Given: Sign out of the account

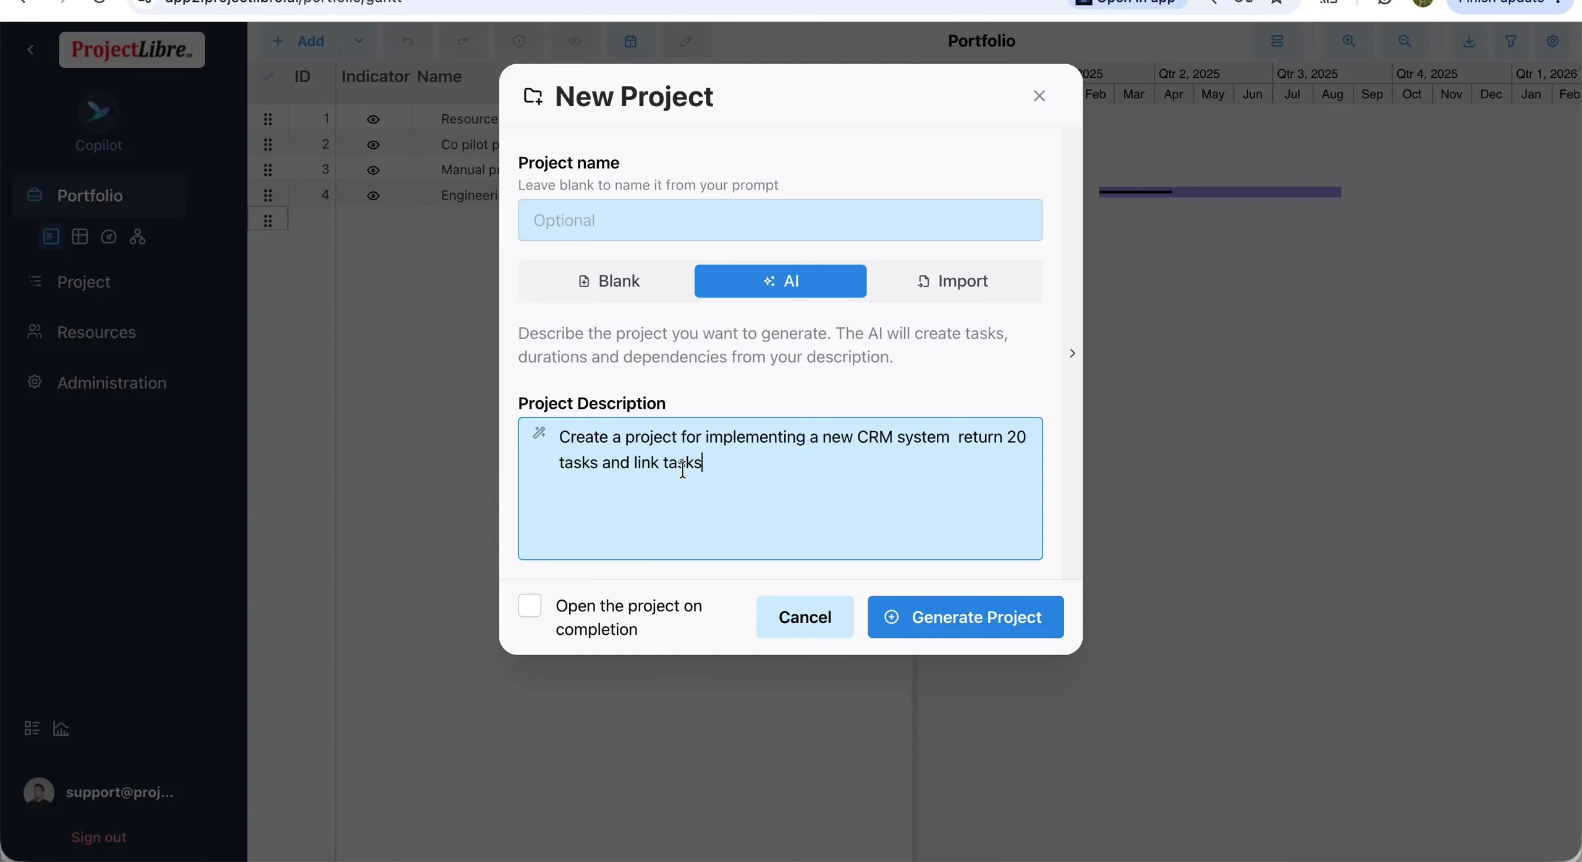Looking at the screenshot, I should (98, 837).
